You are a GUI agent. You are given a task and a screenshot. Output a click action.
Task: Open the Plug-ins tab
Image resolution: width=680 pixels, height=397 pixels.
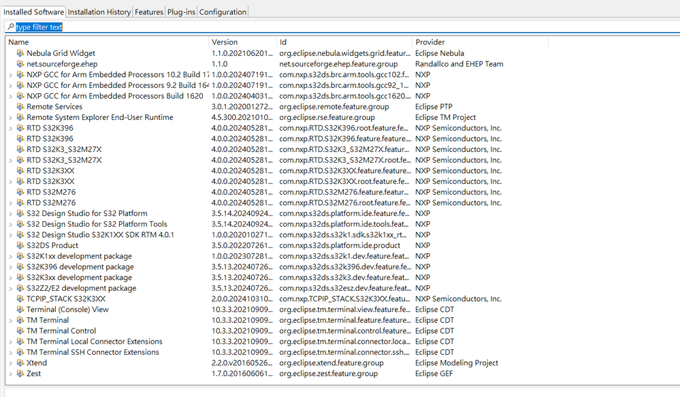pyautogui.click(x=181, y=12)
